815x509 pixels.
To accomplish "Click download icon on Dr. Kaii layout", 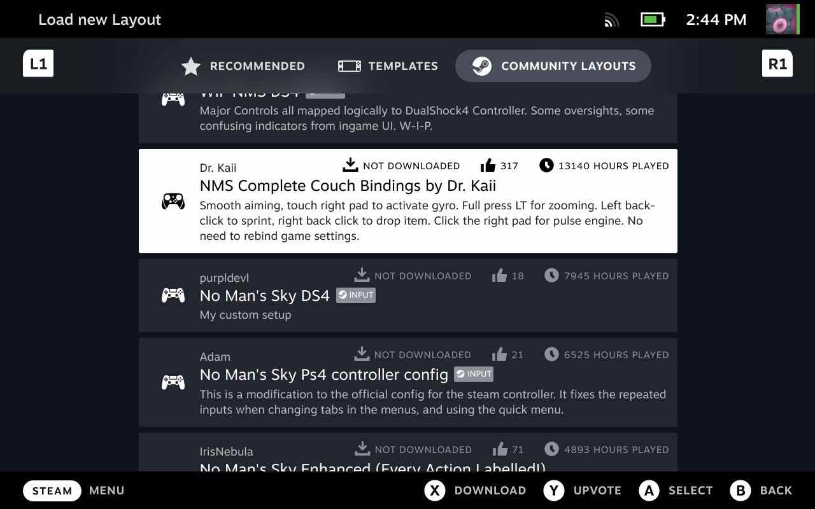I will [350, 165].
